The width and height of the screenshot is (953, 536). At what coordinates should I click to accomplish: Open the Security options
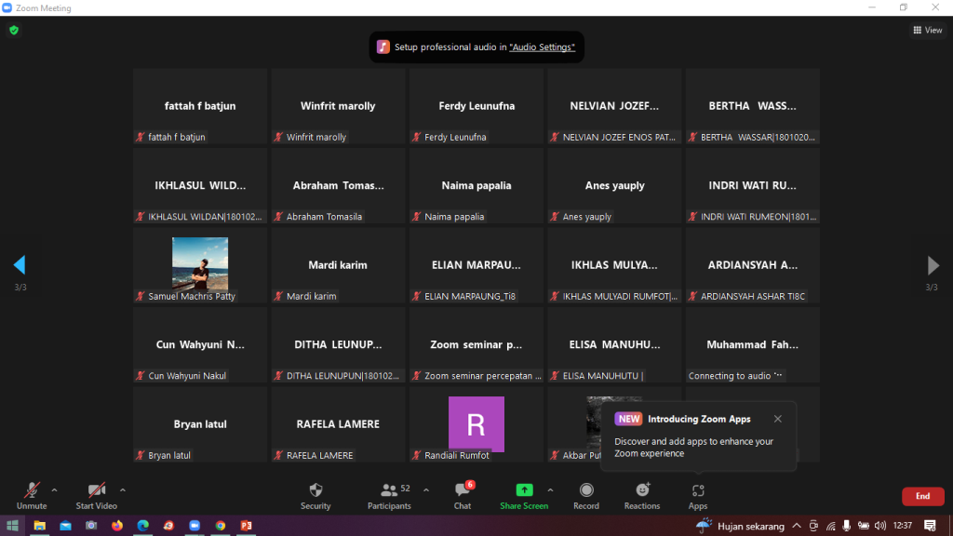point(315,495)
